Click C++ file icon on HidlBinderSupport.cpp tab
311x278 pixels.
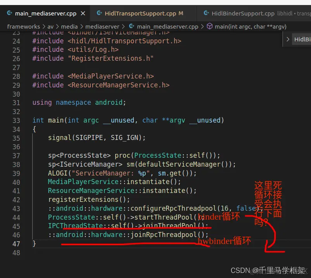[x=206, y=13]
